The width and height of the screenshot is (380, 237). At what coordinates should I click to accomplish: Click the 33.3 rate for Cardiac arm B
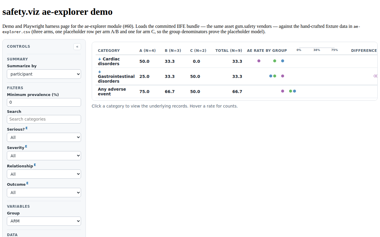click(170, 61)
